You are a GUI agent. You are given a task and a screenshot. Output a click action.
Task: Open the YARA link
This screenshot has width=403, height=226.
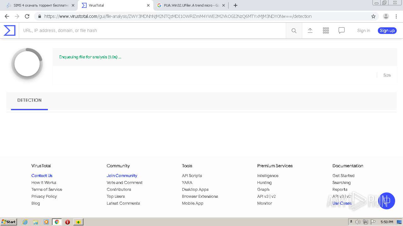point(187,183)
